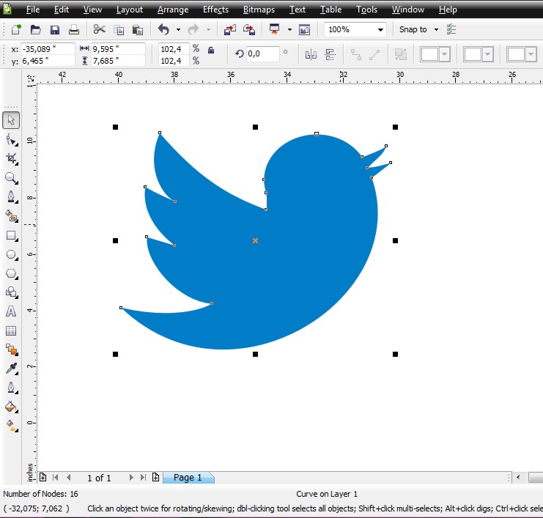The height and width of the screenshot is (518, 543).
Task: Click the Export icon
Action: (249, 30)
